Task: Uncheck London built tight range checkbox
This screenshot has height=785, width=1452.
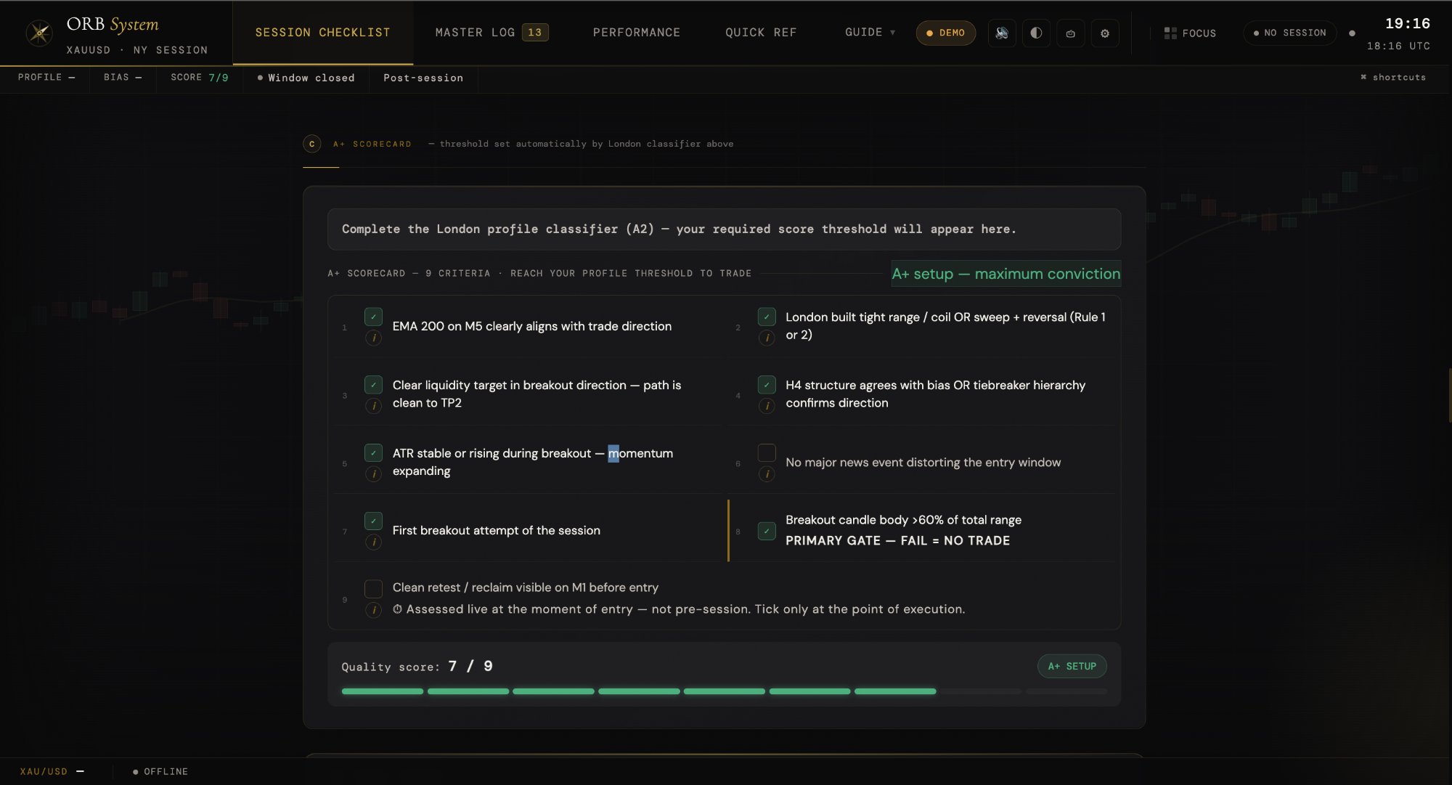Action: (x=767, y=317)
